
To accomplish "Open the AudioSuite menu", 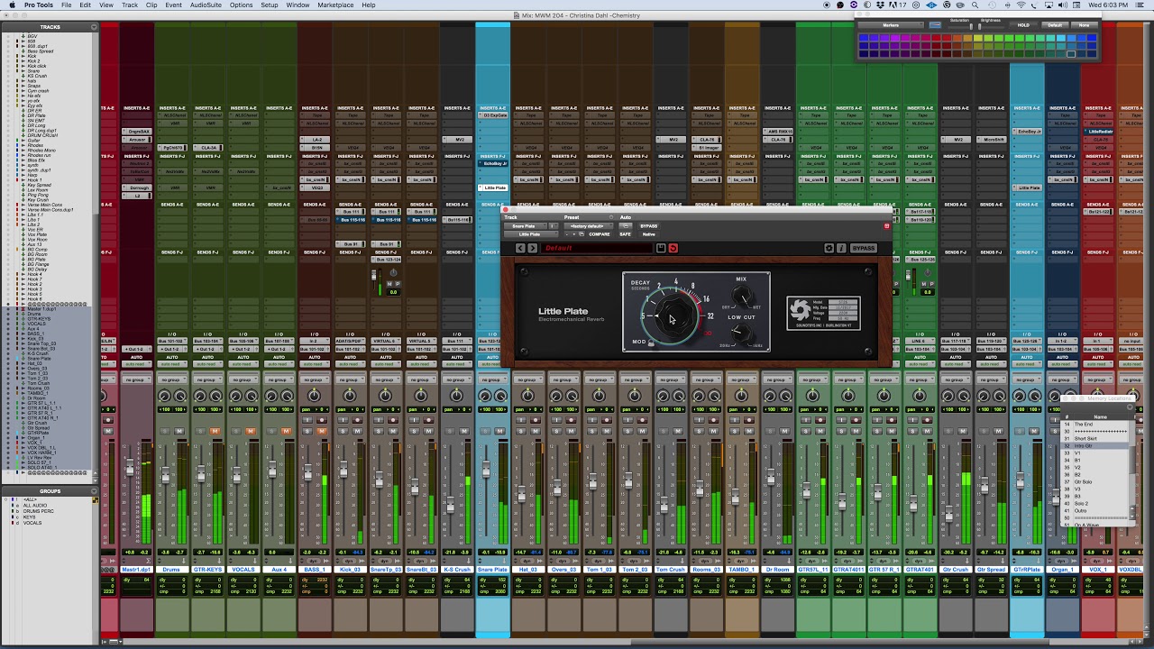I will [x=206, y=5].
